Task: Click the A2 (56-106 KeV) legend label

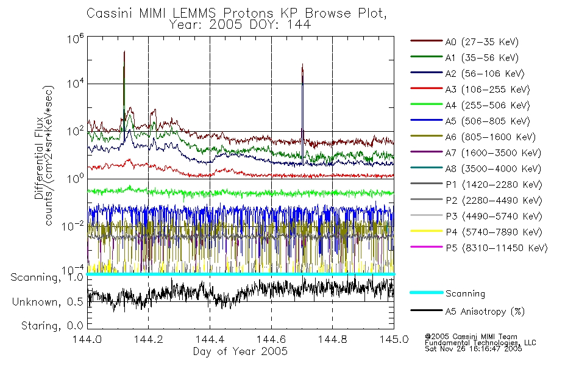Action: (x=485, y=74)
